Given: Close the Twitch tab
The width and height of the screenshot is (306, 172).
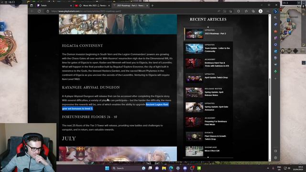Looking at the screenshot, I should pos(71,6).
